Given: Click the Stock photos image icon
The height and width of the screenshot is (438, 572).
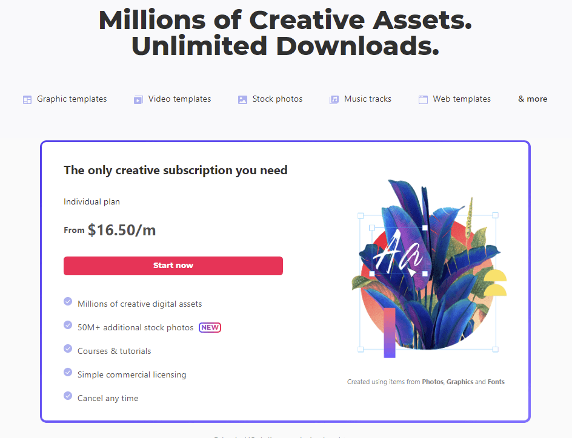Looking at the screenshot, I should (242, 100).
